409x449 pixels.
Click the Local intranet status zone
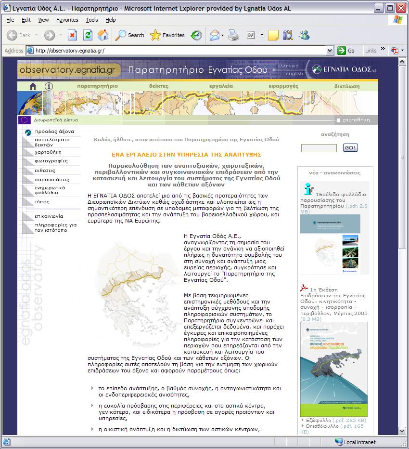click(356, 442)
